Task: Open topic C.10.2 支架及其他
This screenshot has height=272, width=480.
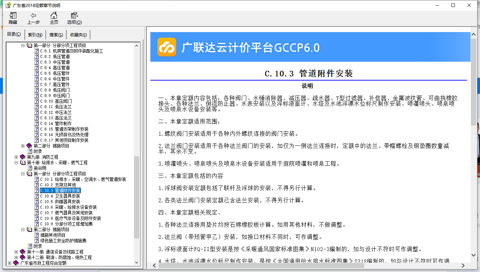Action: click(58, 185)
